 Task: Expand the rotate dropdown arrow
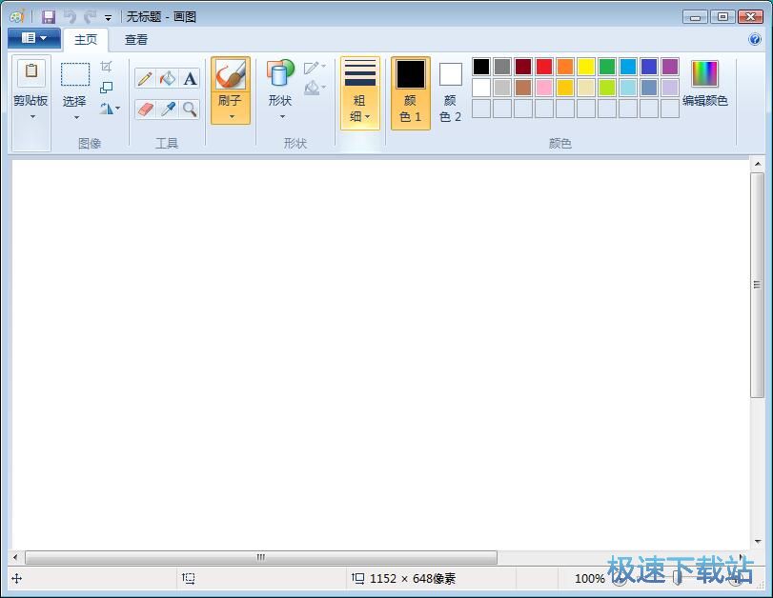(117, 109)
